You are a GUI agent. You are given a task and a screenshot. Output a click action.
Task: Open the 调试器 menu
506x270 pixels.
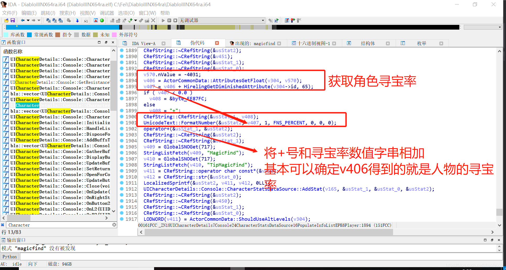107,13
